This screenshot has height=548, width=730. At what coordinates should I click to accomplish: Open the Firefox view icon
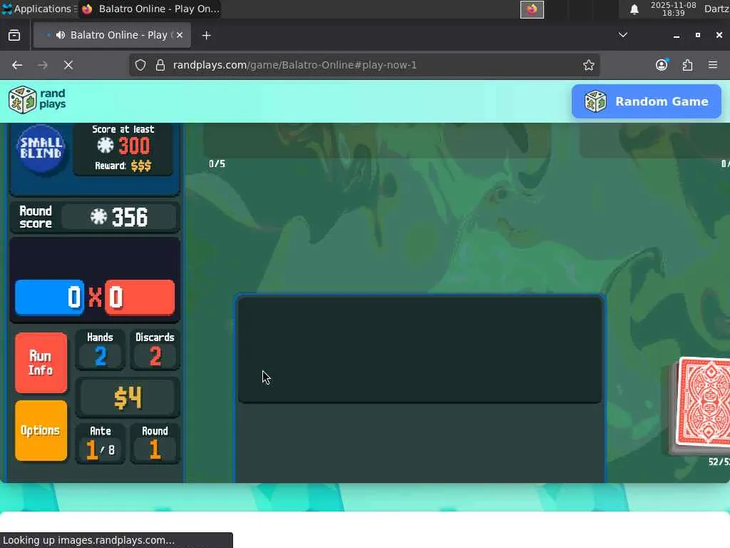pos(14,36)
